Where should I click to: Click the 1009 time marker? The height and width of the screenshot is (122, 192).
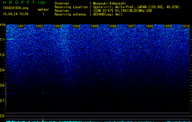[168, 26]
